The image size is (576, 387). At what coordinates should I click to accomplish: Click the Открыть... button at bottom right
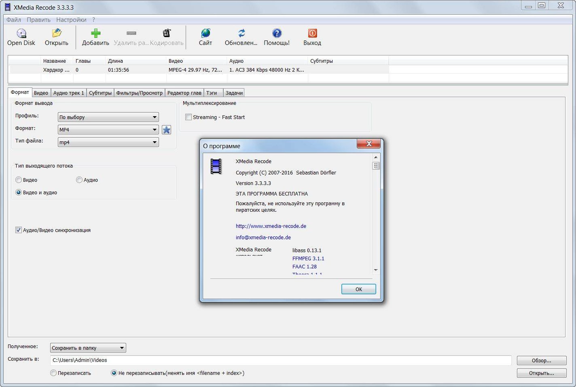[x=541, y=373]
